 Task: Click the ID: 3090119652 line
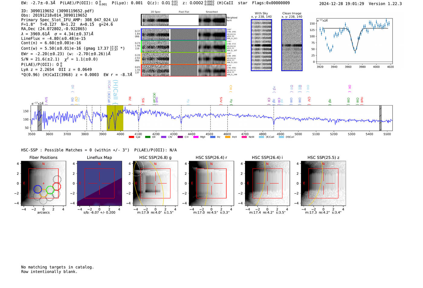(x=57, y=11)
